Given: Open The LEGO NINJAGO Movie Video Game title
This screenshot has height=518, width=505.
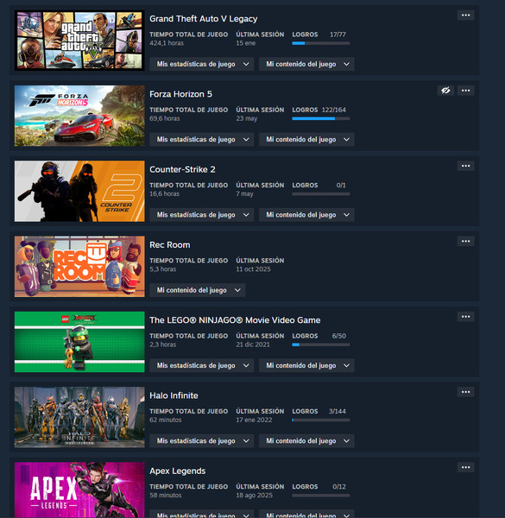Looking at the screenshot, I should (x=235, y=320).
